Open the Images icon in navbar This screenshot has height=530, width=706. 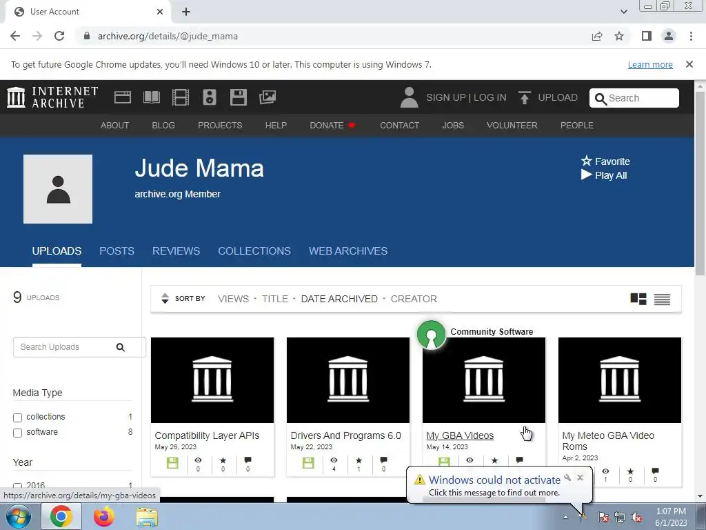[268, 97]
